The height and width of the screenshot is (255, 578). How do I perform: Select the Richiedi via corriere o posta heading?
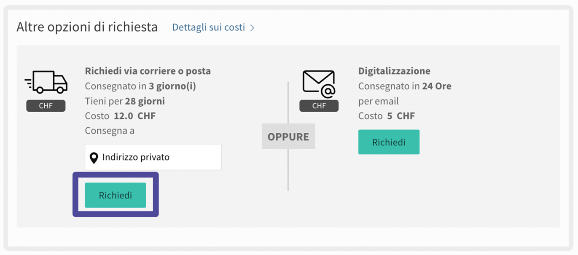click(x=148, y=71)
